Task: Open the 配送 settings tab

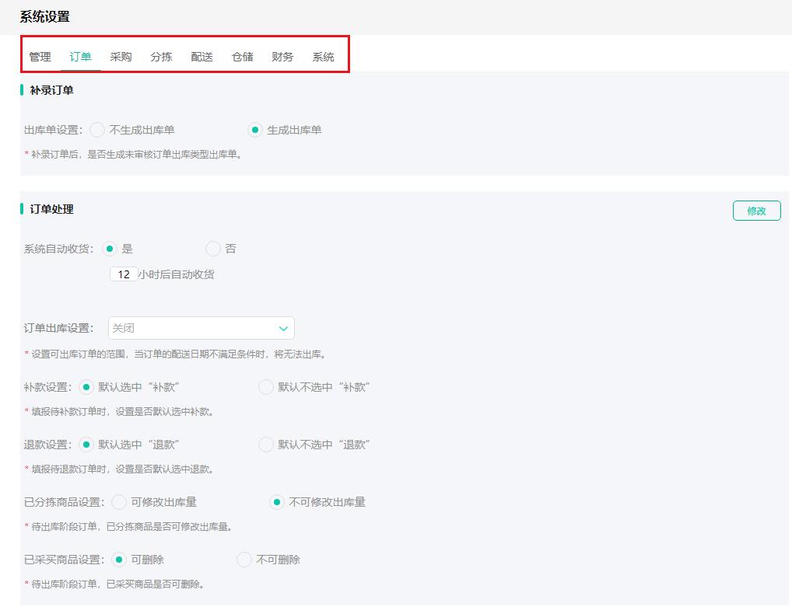Action: pyautogui.click(x=202, y=56)
